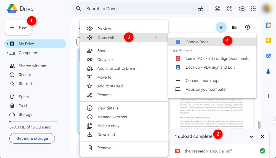This screenshot has height=158, width=276.
Task: Switch to list layout view
Action: (x=234, y=27)
